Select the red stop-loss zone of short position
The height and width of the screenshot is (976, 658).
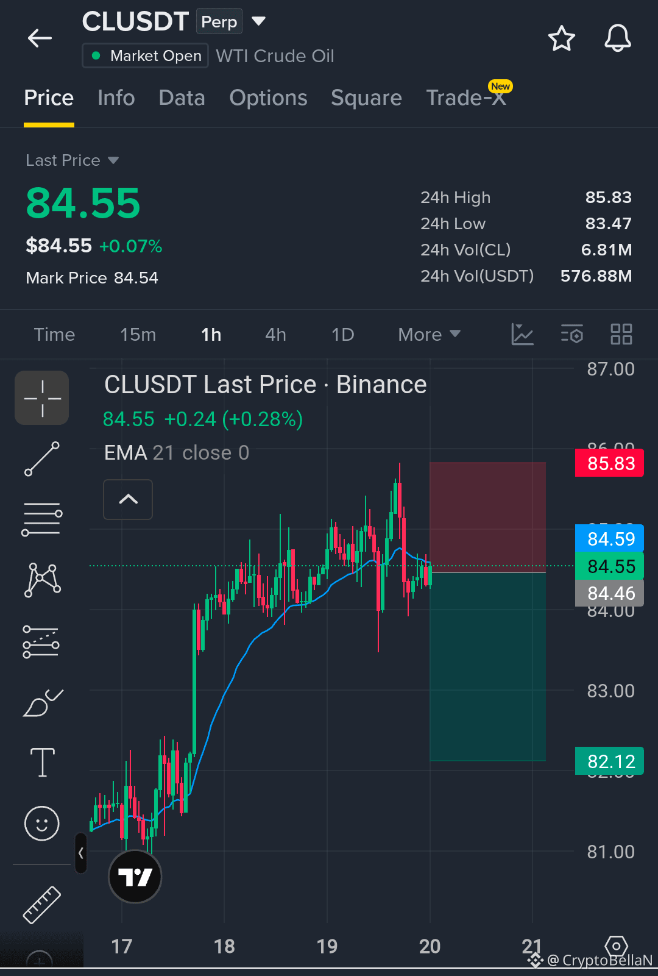[x=487, y=517]
